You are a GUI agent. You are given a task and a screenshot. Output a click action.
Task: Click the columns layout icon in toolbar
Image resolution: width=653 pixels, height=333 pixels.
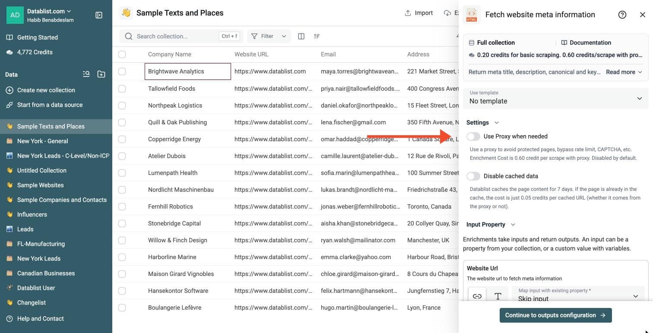301,36
